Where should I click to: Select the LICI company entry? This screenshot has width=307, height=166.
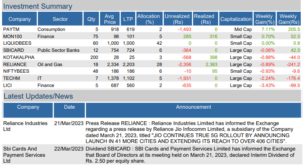tap(8, 85)
